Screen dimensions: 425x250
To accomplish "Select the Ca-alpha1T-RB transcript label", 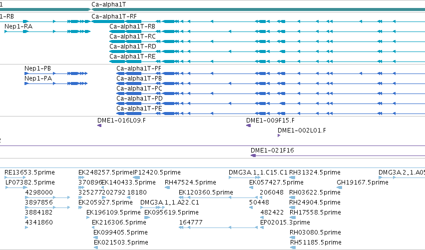I will [132, 26].
